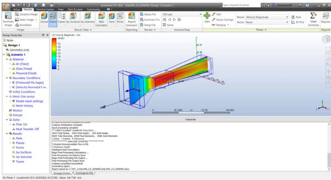Image resolution: width=331 pixels, height=180 pixels.
Task: Close the Design Study Bar
Action: (x=47, y=35)
